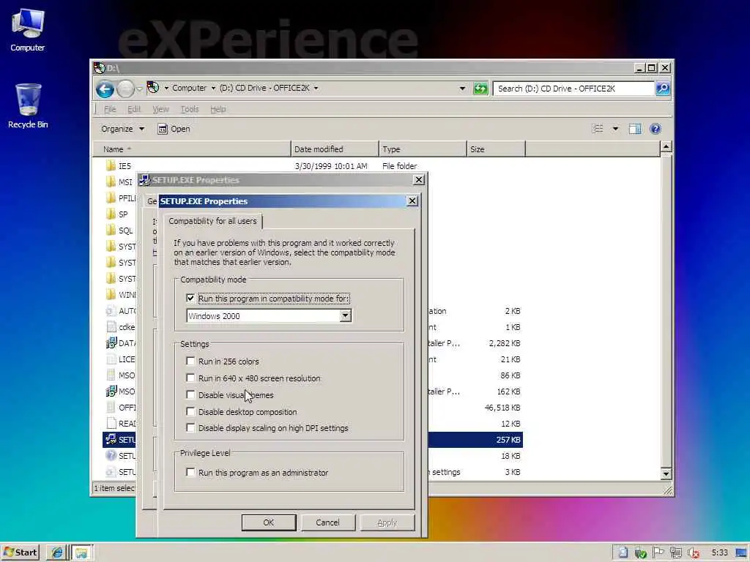The width and height of the screenshot is (750, 562).
Task: Click the 5:33 taskbar clock
Action: (719, 553)
